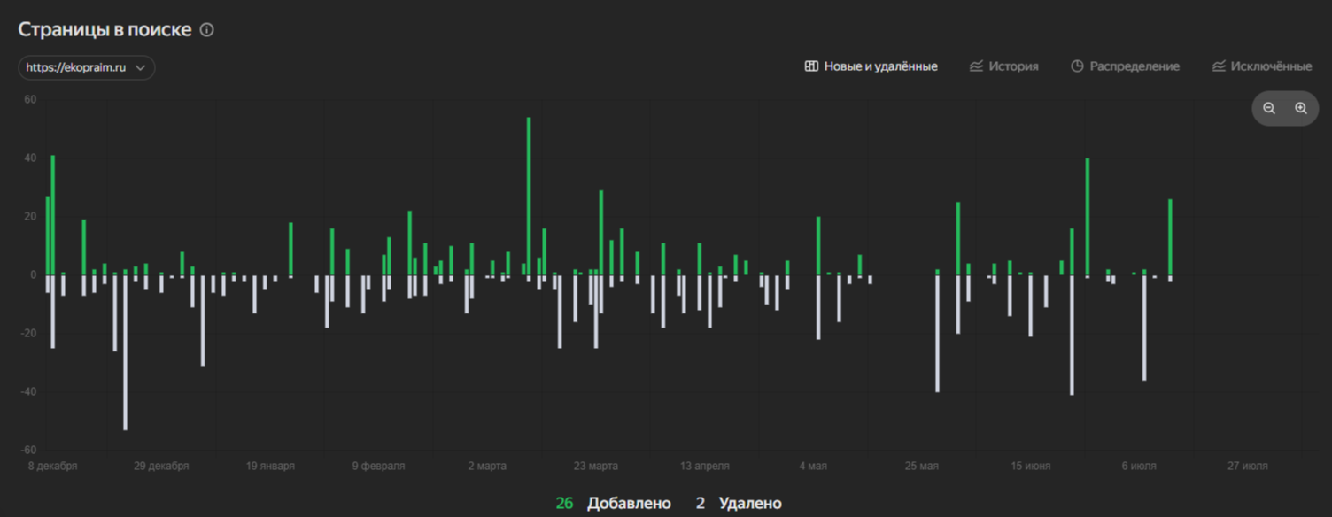Select the Новые и удалённые tab
The height and width of the screenshot is (517, 1332).
pyautogui.click(x=871, y=66)
